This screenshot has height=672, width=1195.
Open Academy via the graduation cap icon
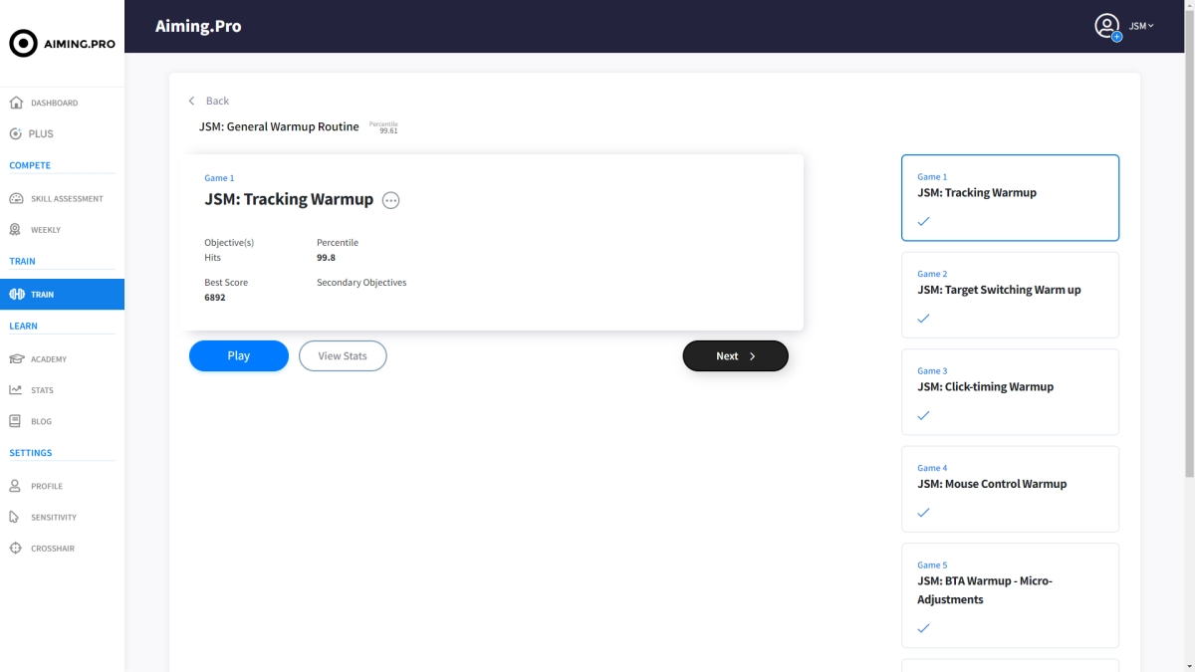tap(15, 358)
